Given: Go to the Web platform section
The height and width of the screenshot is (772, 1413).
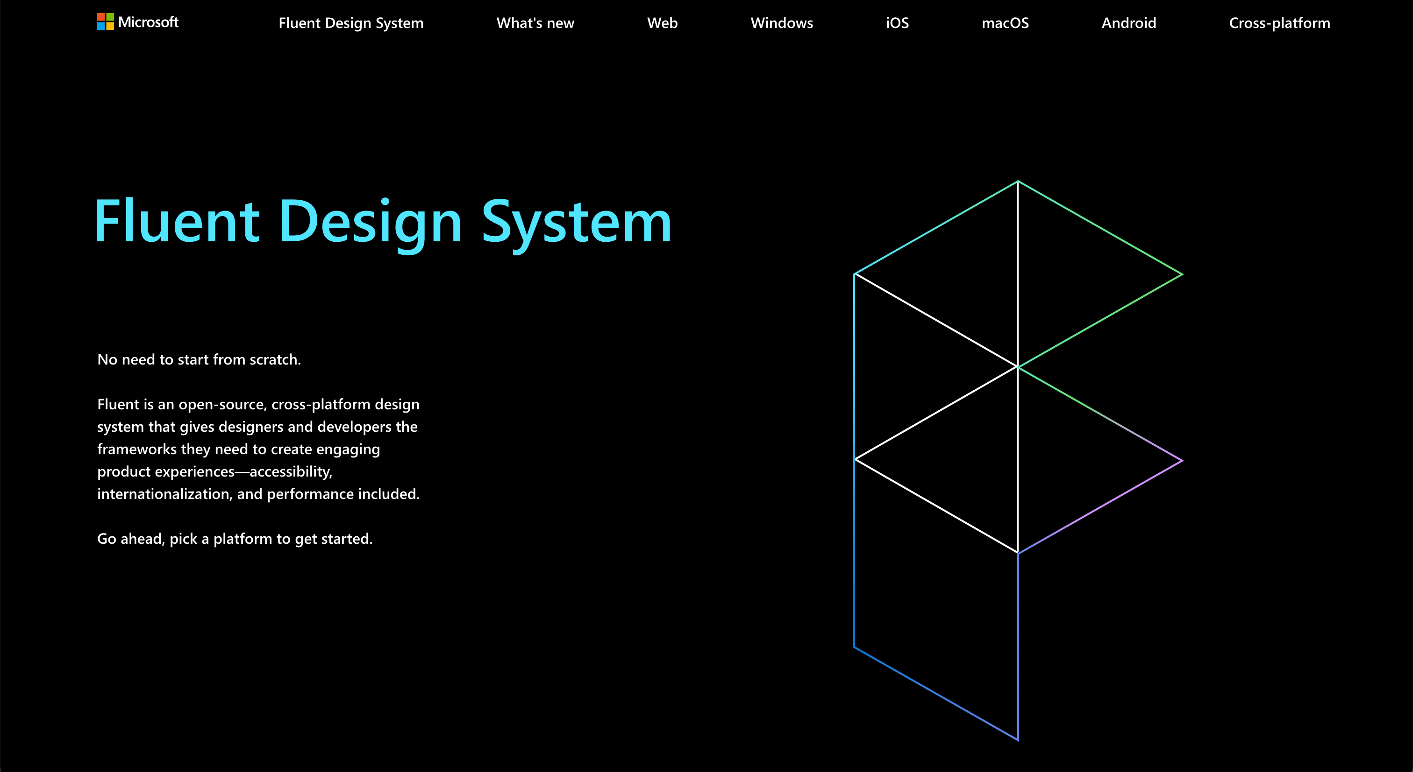Looking at the screenshot, I should click(x=662, y=23).
